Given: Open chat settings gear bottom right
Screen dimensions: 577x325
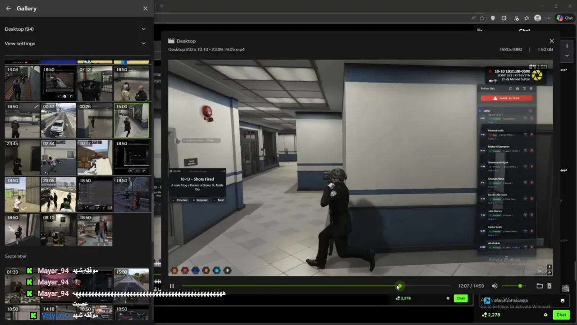Looking at the screenshot, I should (x=545, y=315).
